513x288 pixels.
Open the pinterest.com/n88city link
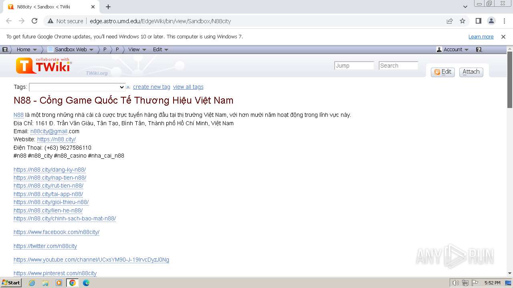pyautogui.click(x=55, y=273)
